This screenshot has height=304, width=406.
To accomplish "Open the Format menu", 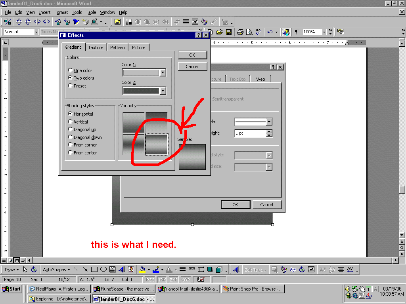I will [61, 12].
